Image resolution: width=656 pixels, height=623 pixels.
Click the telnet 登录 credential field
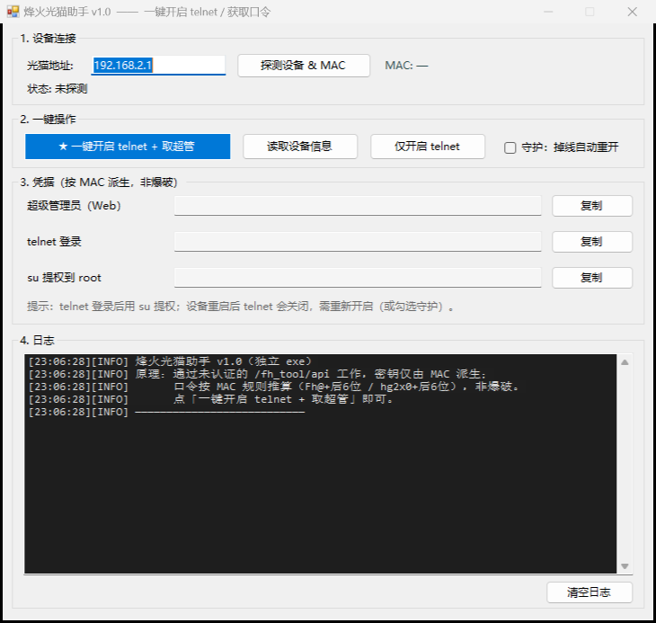pyautogui.click(x=358, y=242)
